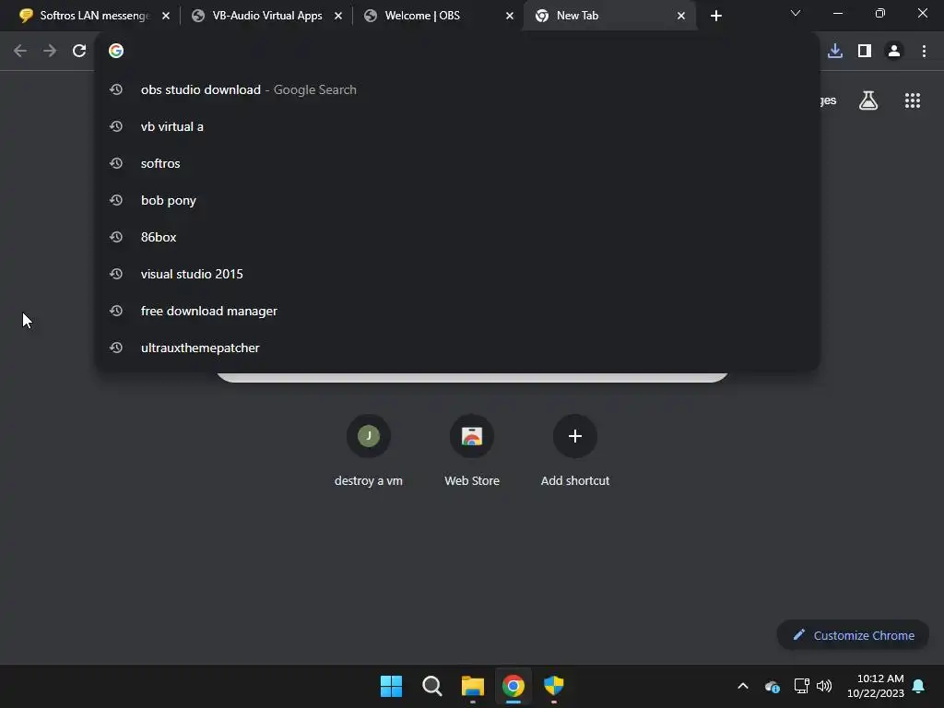
Task: Open the profile avatar icon
Action: [894, 51]
